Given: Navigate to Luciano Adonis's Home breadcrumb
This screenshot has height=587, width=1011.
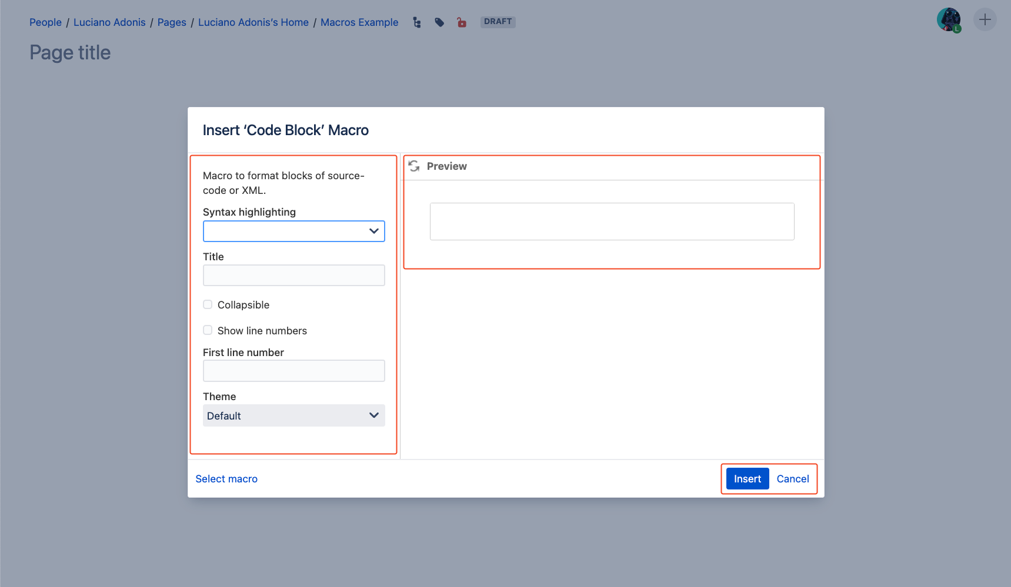Looking at the screenshot, I should pyautogui.click(x=253, y=22).
